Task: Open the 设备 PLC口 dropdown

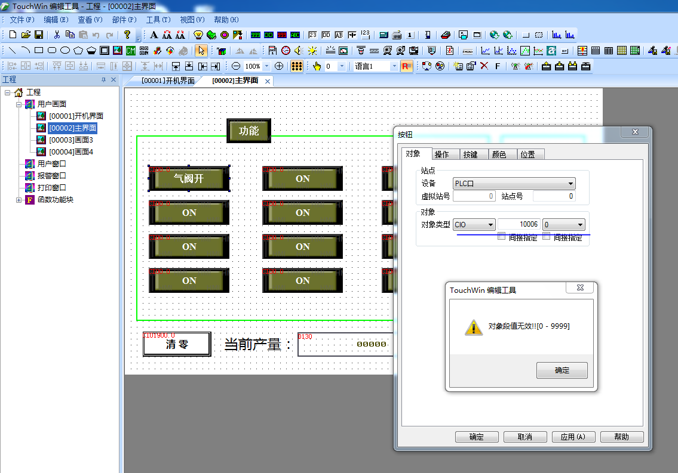Action: point(570,184)
